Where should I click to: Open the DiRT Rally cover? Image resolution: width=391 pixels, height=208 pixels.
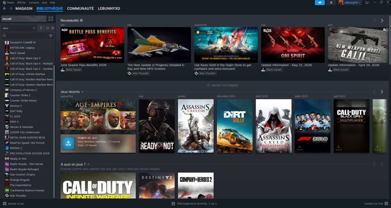tap(235, 126)
